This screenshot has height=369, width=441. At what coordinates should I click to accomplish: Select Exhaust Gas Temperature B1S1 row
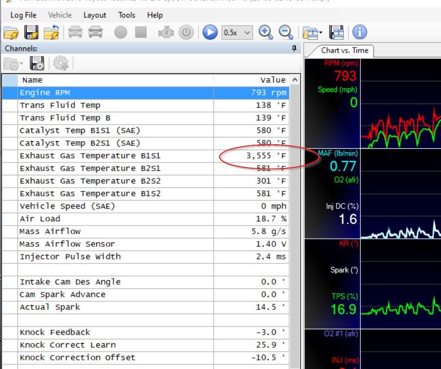click(146, 156)
